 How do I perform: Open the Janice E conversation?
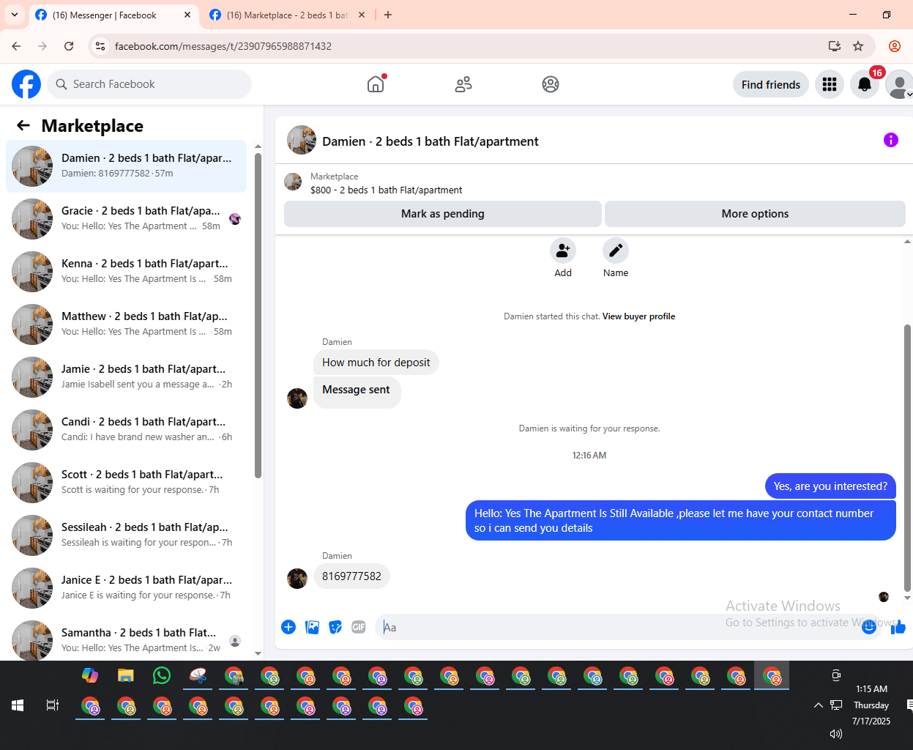click(126, 588)
